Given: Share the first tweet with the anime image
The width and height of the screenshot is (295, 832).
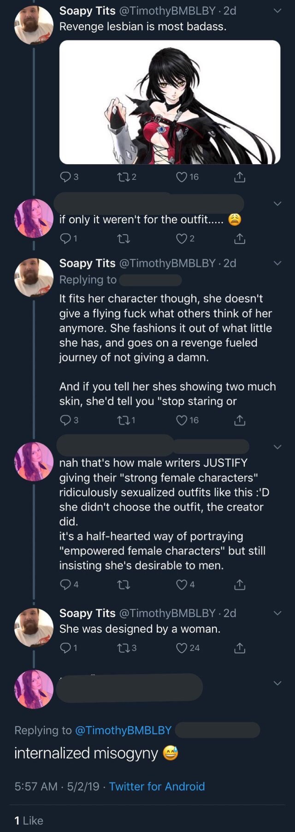Looking at the screenshot, I should pos(240,177).
